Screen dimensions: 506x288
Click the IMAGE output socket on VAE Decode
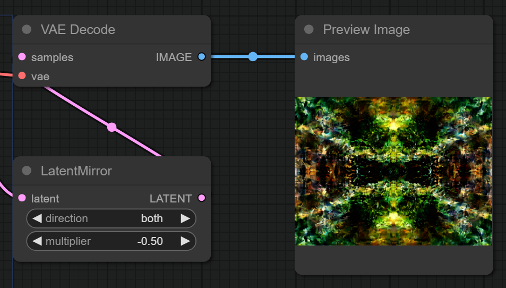click(x=202, y=57)
